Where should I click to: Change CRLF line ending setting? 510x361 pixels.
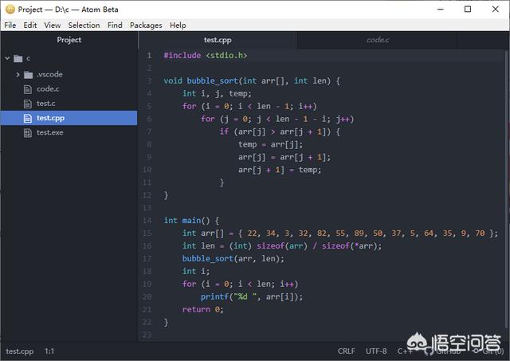tap(347, 351)
